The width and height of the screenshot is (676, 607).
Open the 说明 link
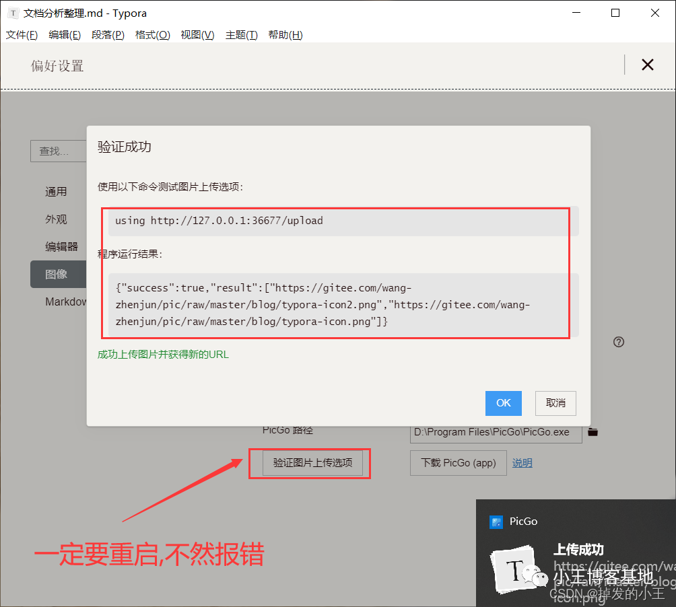[x=522, y=463]
